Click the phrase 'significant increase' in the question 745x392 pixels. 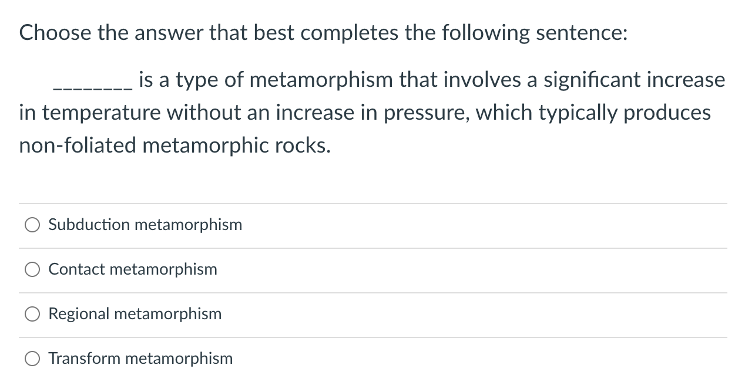pos(634,79)
